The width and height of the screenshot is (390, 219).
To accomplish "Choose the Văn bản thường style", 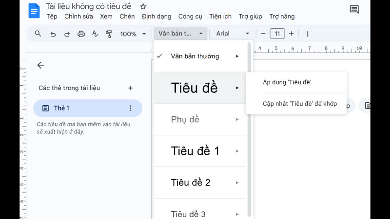I will coord(200,56).
